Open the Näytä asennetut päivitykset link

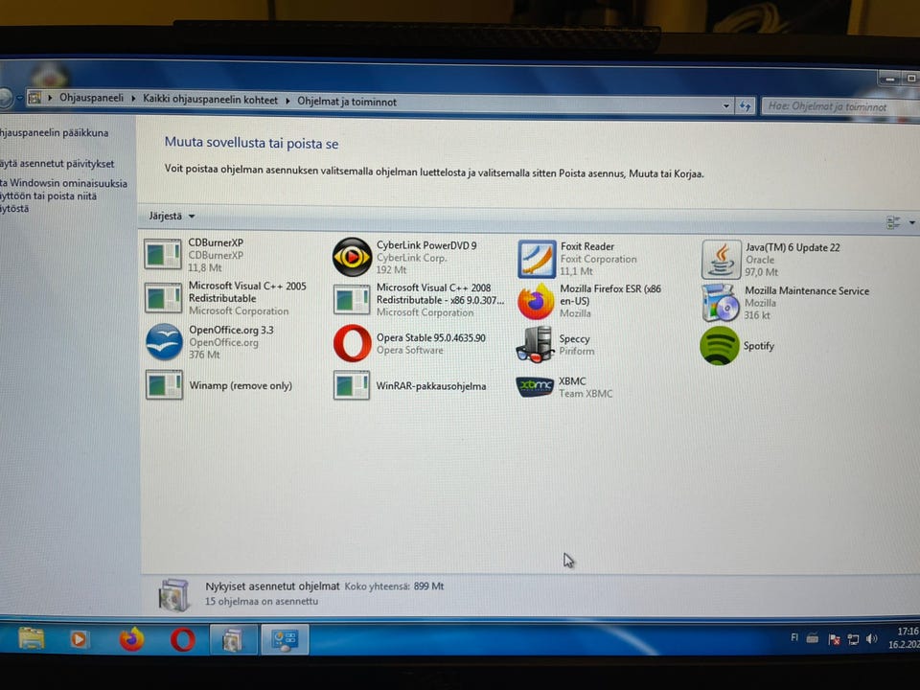57,164
